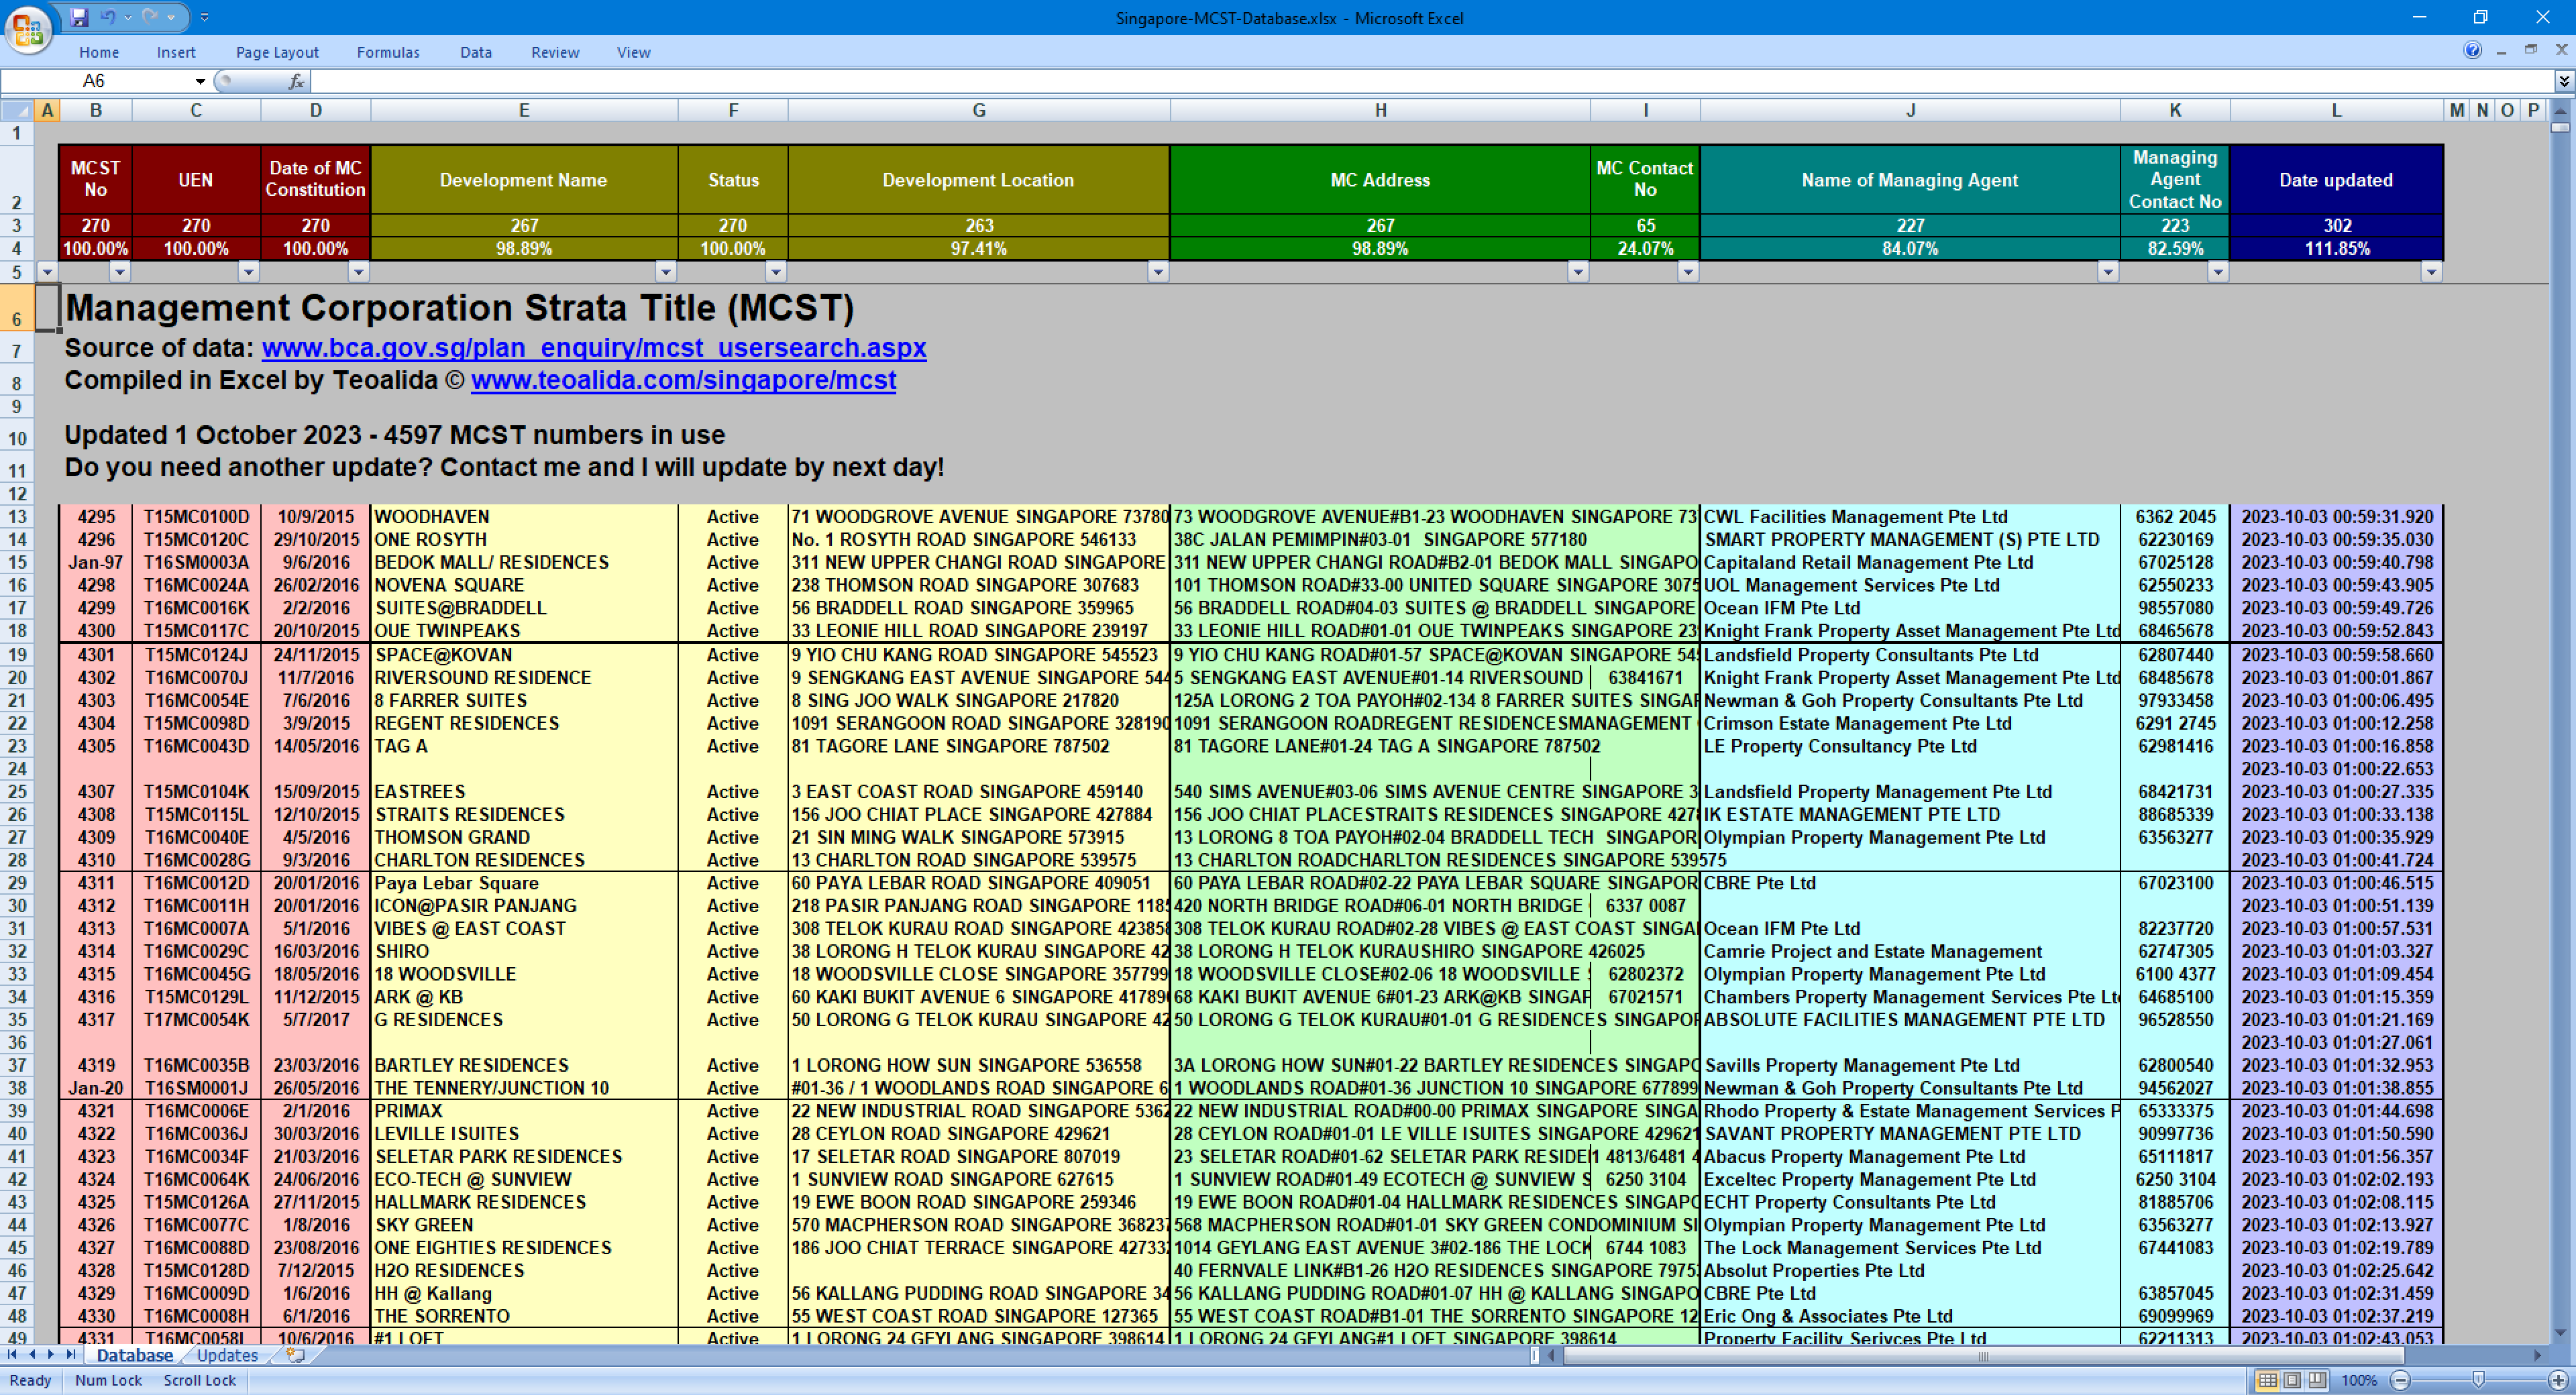Click previous sheet tab navigation arrow
This screenshot has height=1395, width=2576.
click(x=32, y=1354)
